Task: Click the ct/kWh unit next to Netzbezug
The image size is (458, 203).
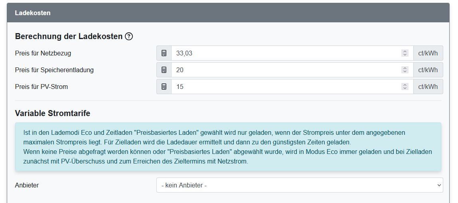Action: (428, 53)
